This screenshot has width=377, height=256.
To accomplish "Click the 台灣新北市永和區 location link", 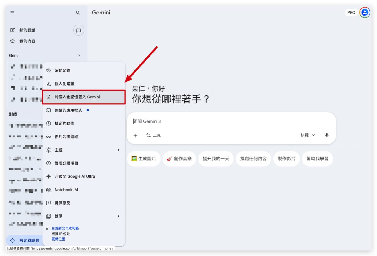I will coord(65,228).
